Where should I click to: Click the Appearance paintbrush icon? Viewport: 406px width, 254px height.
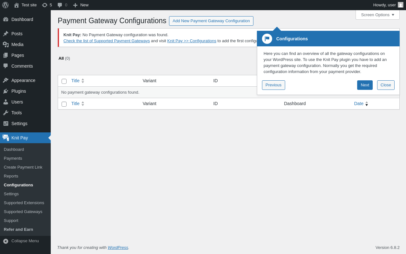click(x=6, y=80)
